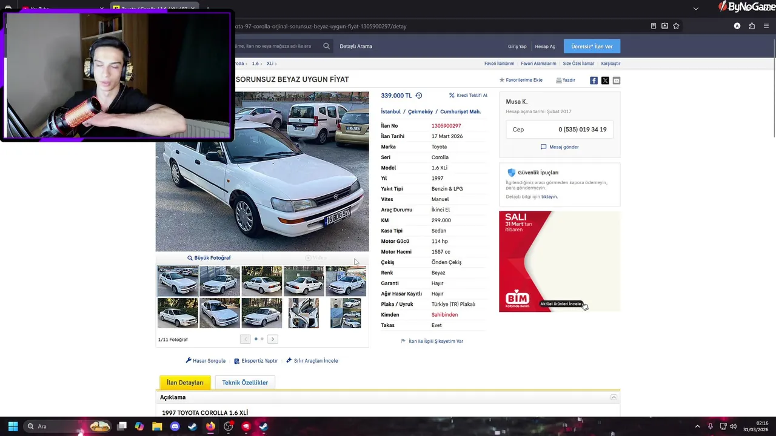Click the tıklayın link in Güvenlik İpuçları
Screen dimensions: 776x436
coord(549,197)
